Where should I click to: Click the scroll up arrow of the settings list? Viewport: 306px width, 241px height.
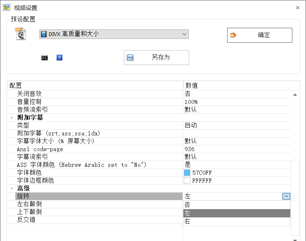(295, 95)
